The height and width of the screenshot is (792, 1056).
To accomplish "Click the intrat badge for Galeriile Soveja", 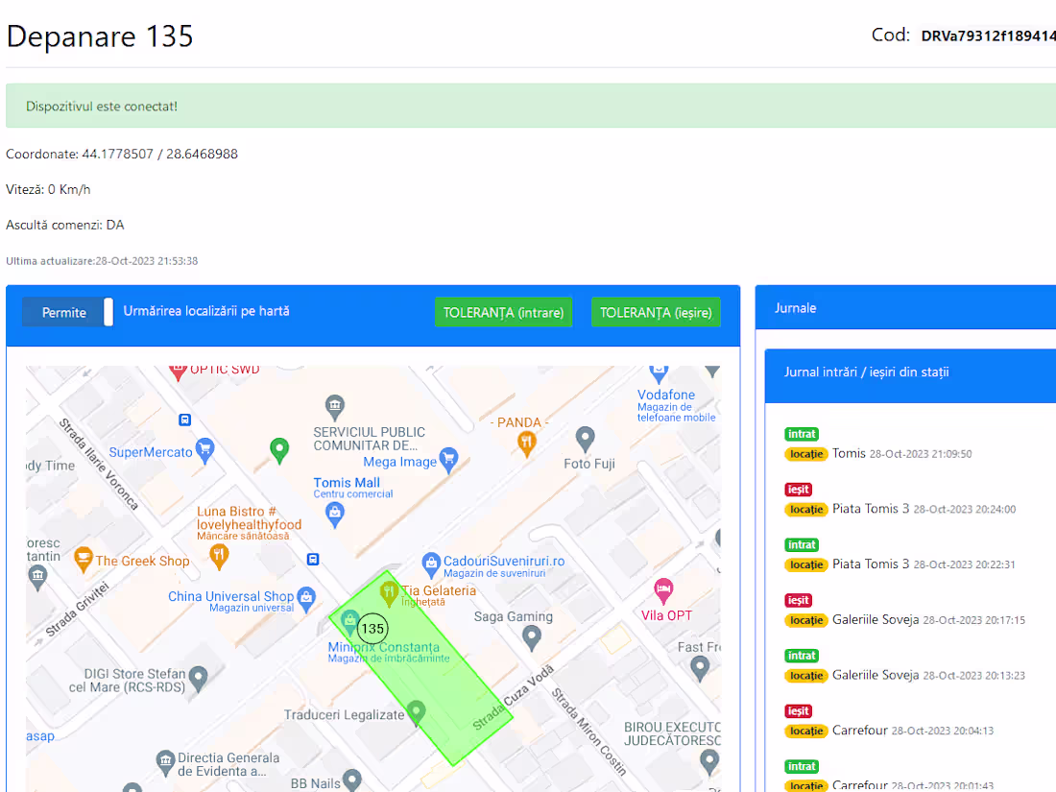I will 801,656.
